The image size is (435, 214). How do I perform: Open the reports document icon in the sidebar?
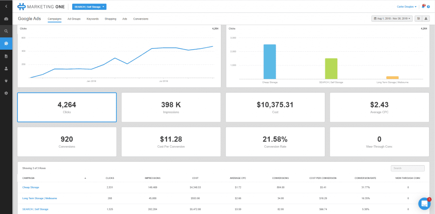tap(6, 56)
